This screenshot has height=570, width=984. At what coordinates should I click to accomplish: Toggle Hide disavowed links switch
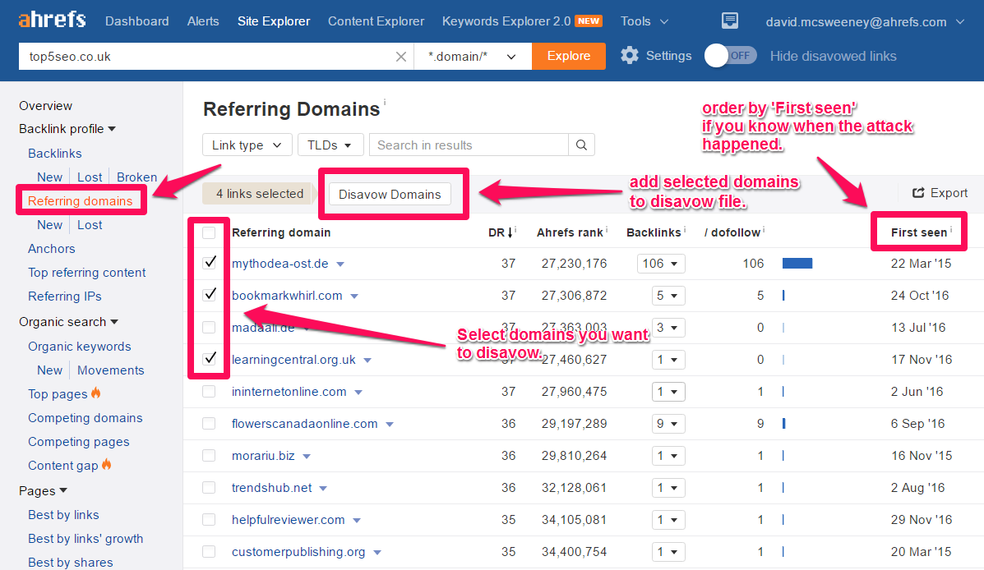point(731,56)
